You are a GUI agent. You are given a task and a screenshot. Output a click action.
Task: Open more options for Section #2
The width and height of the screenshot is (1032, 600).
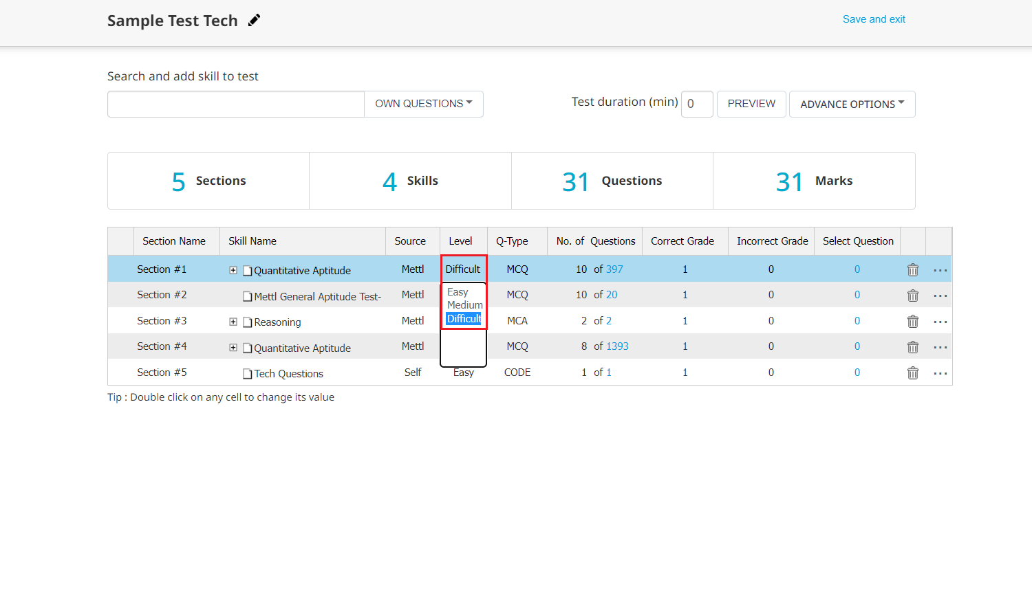pyautogui.click(x=940, y=296)
